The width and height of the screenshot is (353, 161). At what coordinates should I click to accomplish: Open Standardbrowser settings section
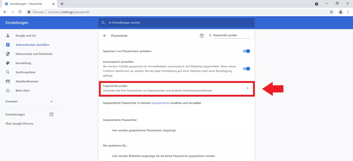(x=27, y=81)
